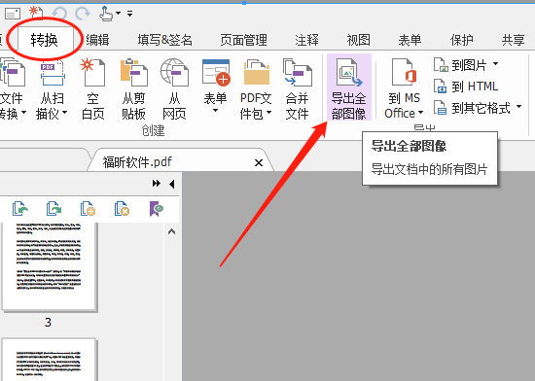Open the 视图 tab
The height and width of the screenshot is (381, 535).
[x=359, y=40]
